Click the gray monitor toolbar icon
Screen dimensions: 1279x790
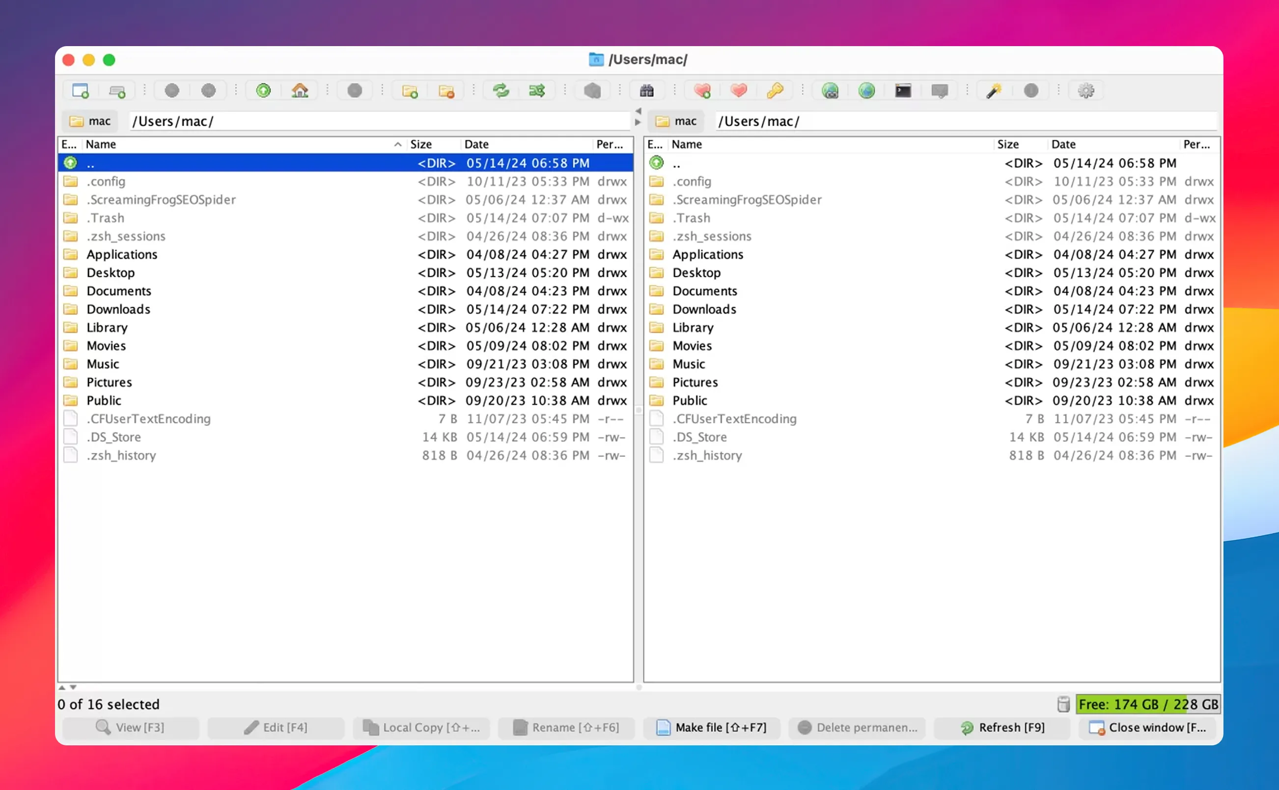coord(940,91)
